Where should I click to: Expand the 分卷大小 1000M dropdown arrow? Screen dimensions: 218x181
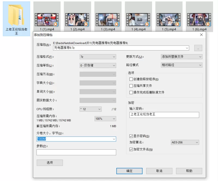(x=114, y=139)
